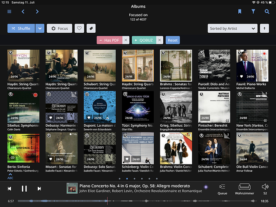Screen dimensions: 276x207
Task: Open the volume control at 52
Action: tap(265, 189)
